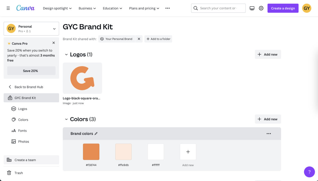Click the #ffe9db hex label
Image resolution: width=318 pixels, height=181 pixels.
coord(123,165)
